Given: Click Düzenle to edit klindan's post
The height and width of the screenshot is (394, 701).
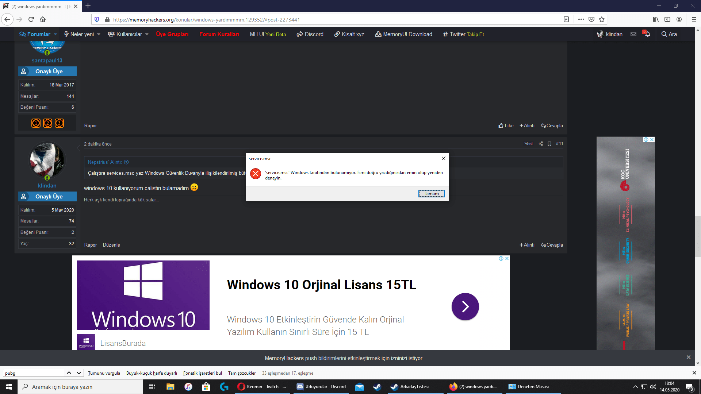Looking at the screenshot, I should coord(111,245).
